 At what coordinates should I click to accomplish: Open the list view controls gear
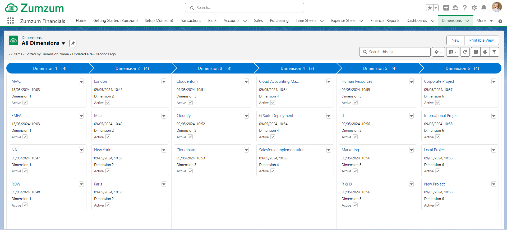(x=438, y=52)
